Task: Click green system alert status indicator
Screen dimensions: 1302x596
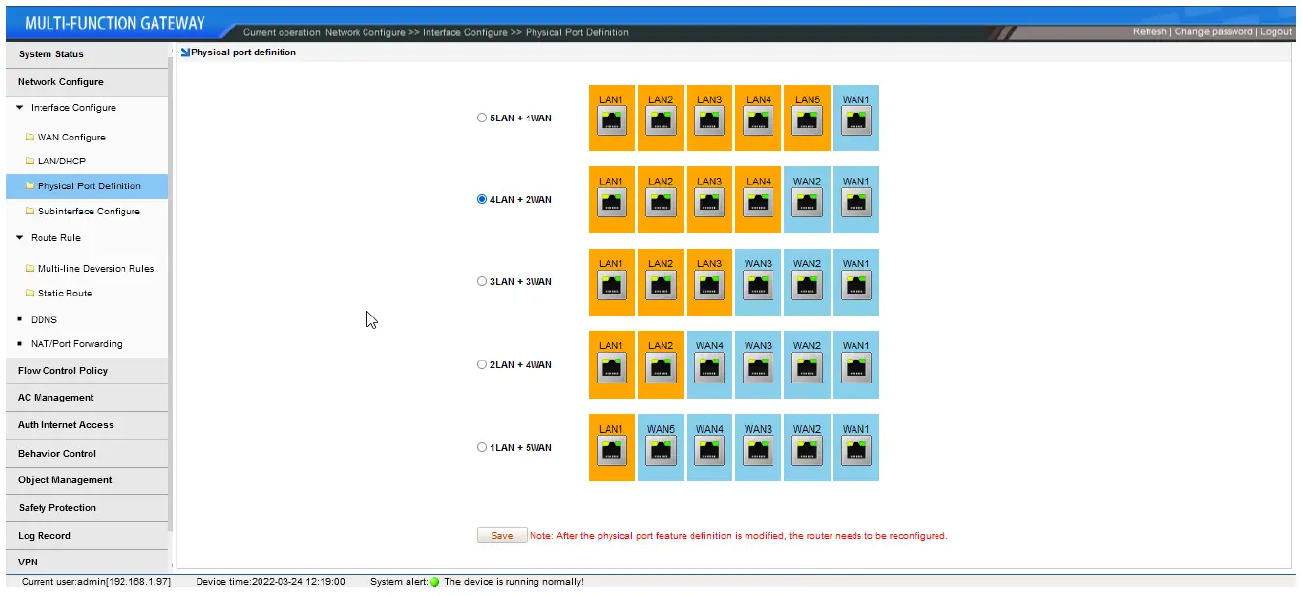Action: [435, 582]
